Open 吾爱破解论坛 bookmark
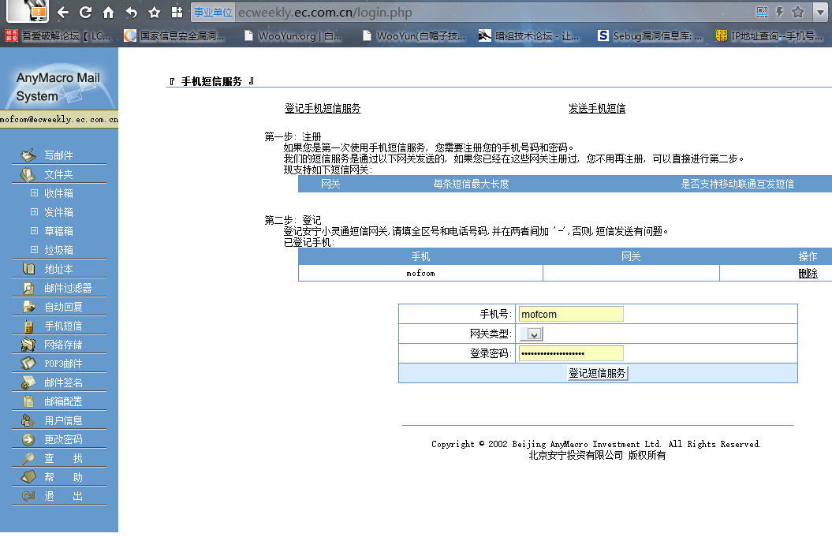This screenshot has width=832, height=537. 58,35
